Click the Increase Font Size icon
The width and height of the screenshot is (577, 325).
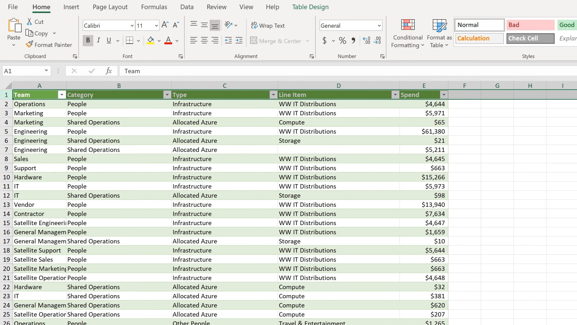tap(165, 25)
